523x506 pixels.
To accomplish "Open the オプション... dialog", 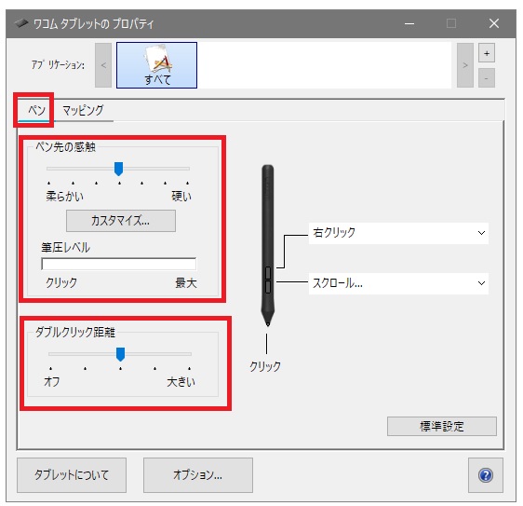I will (198, 475).
